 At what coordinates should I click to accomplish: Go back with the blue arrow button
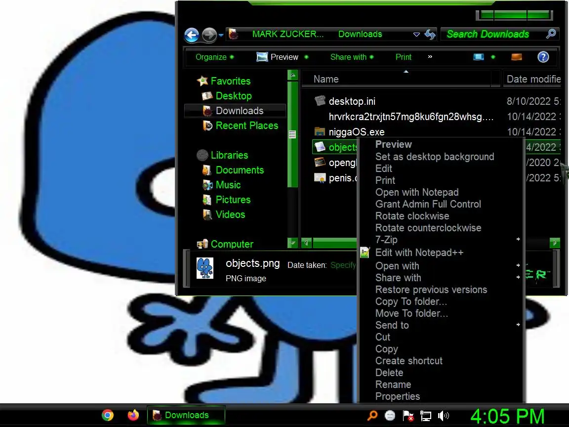[192, 35]
